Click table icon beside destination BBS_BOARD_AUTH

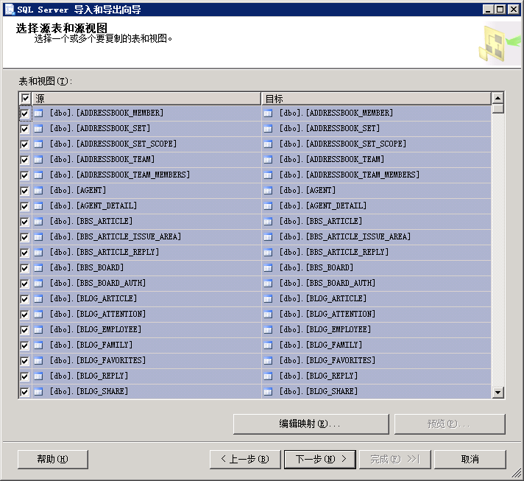(x=268, y=284)
